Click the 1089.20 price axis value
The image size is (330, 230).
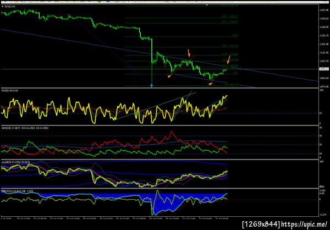[x=324, y=78]
